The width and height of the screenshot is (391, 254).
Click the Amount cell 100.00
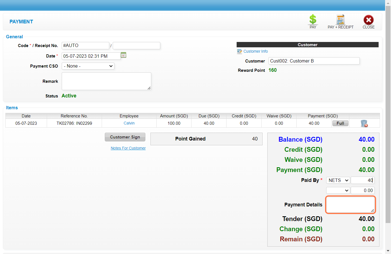(174, 123)
